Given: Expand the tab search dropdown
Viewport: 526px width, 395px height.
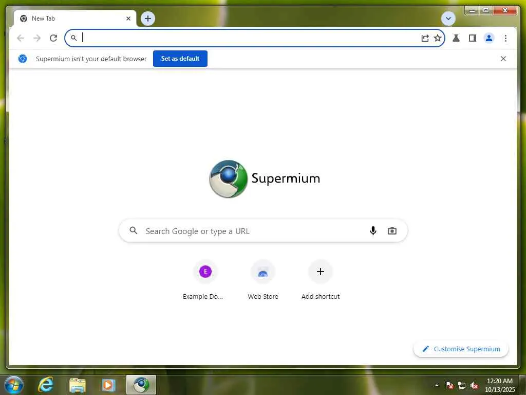Looking at the screenshot, I should coord(448,19).
